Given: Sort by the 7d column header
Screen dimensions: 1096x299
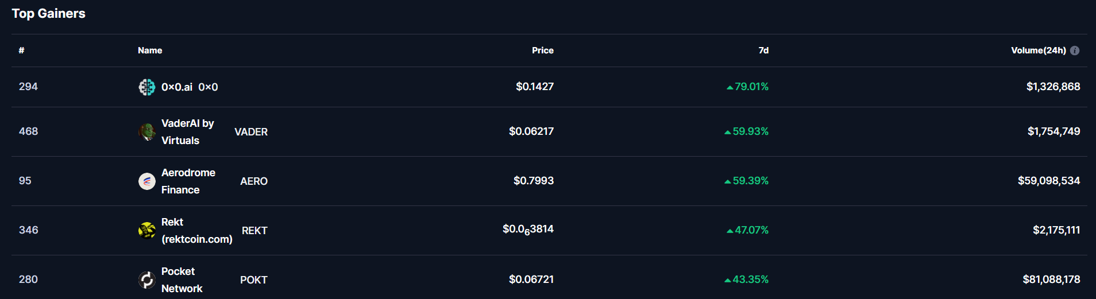Looking at the screenshot, I should tap(763, 51).
